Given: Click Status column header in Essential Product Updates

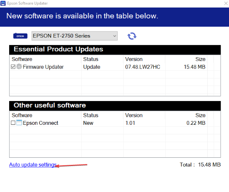Looking at the screenshot, I should pyautogui.click(x=91, y=59).
